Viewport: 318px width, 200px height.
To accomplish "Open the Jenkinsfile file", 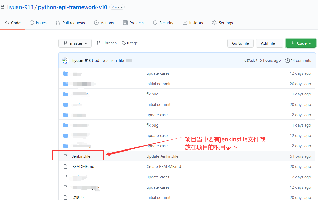I will pos(81,156).
